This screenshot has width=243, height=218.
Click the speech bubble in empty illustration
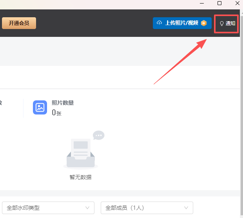(x=98, y=135)
